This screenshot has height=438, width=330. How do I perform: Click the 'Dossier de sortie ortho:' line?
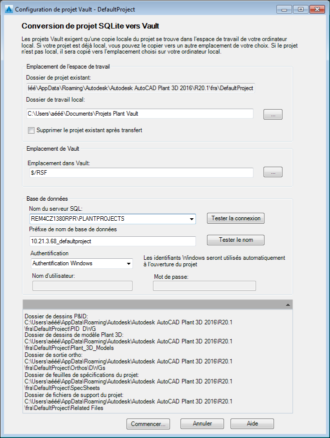coord(53,355)
